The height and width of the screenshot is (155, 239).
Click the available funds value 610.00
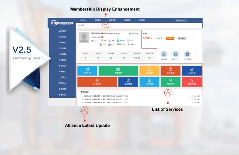[x=137, y=58]
